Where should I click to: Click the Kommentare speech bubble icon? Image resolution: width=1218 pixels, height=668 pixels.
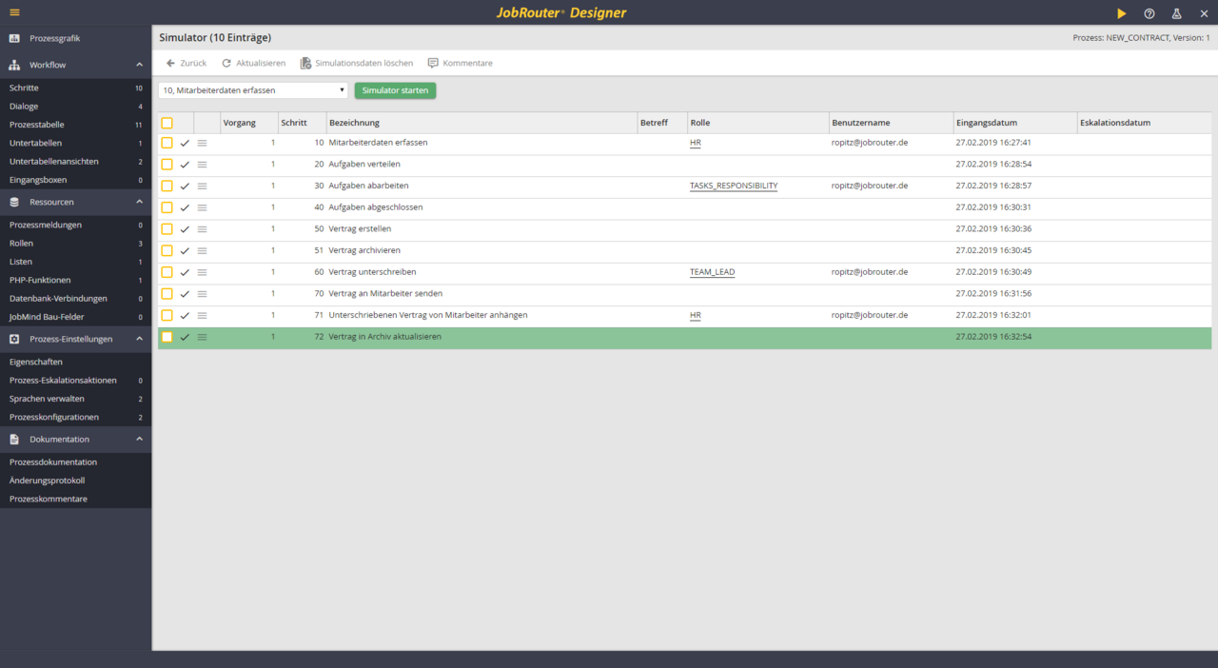coord(433,63)
